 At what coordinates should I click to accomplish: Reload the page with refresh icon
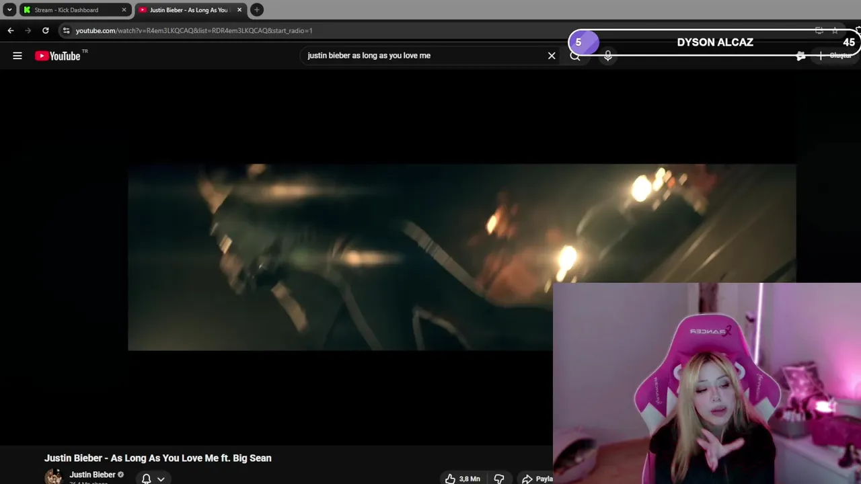tap(45, 30)
